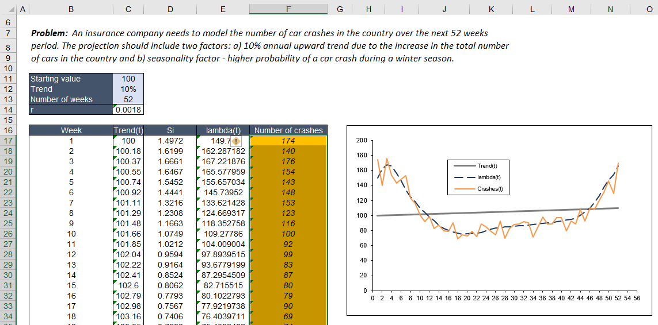Select column C header
658x325 pixels.
click(128, 9)
